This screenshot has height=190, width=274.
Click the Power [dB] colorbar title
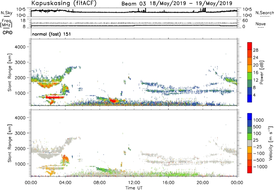point(261,72)
